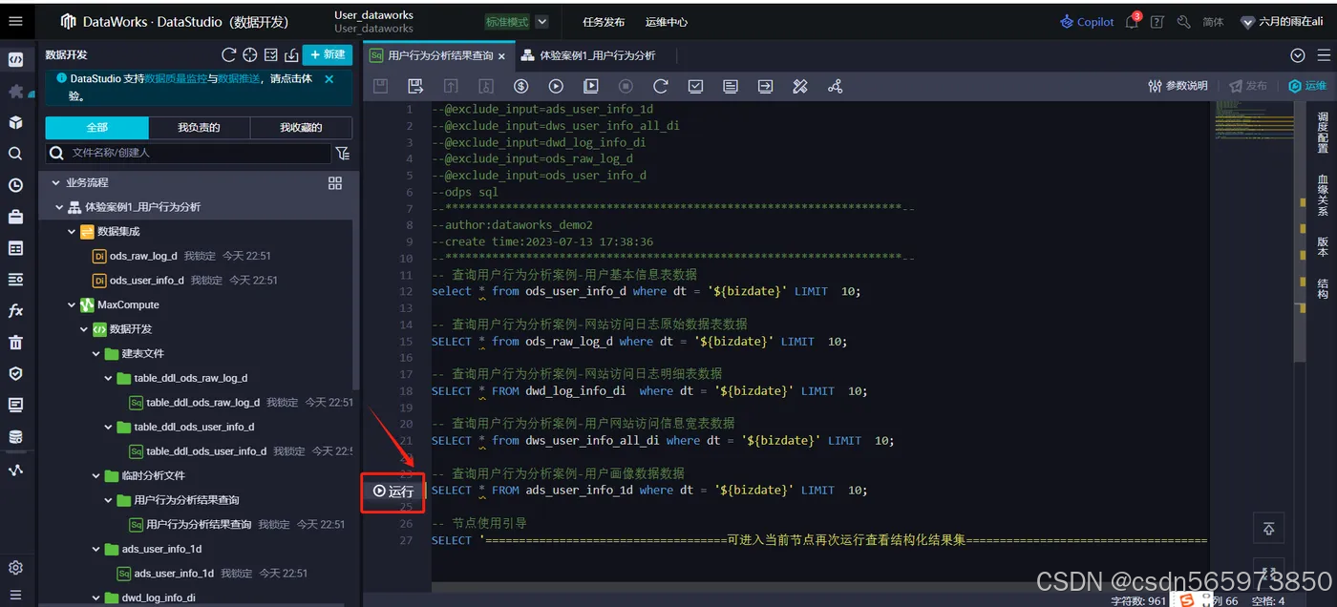
Task: Click the 发布 button at top right
Action: (x=1249, y=85)
